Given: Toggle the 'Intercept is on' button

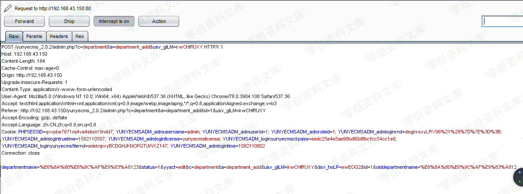Looking at the screenshot, I should [114, 21].
